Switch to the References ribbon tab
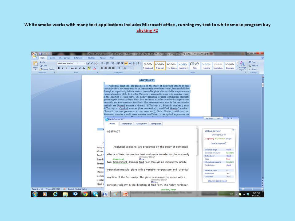 (x=79, y=58)
